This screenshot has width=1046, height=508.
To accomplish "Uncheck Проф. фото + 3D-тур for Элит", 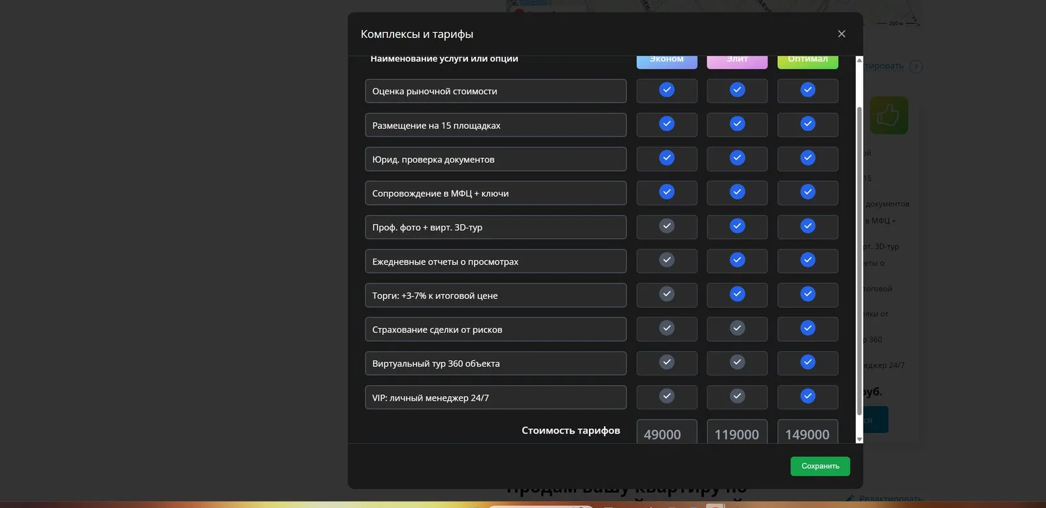I will tap(737, 226).
